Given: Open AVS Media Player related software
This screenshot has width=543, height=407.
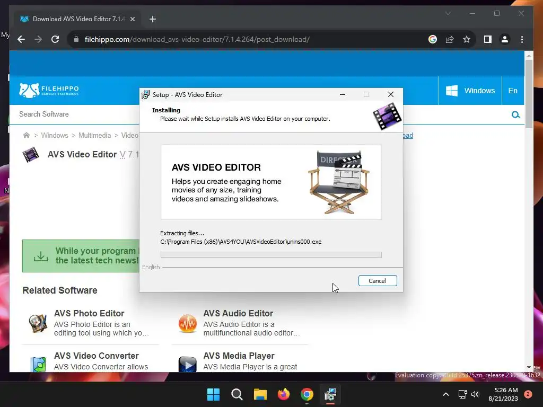Looking at the screenshot, I should click(x=239, y=356).
